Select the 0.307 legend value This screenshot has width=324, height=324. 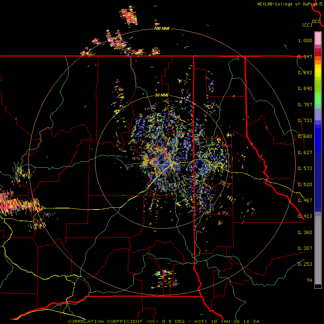(305, 248)
